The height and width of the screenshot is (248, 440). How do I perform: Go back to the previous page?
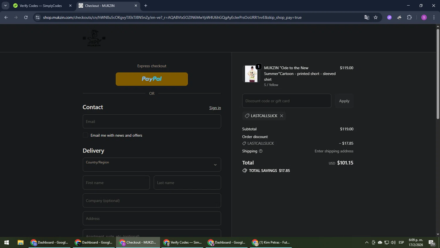pyautogui.click(x=6, y=17)
